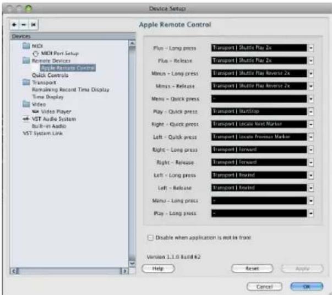The width and height of the screenshot is (332, 295).
Task: Click the remove device minus button
Action: point(24,25)
